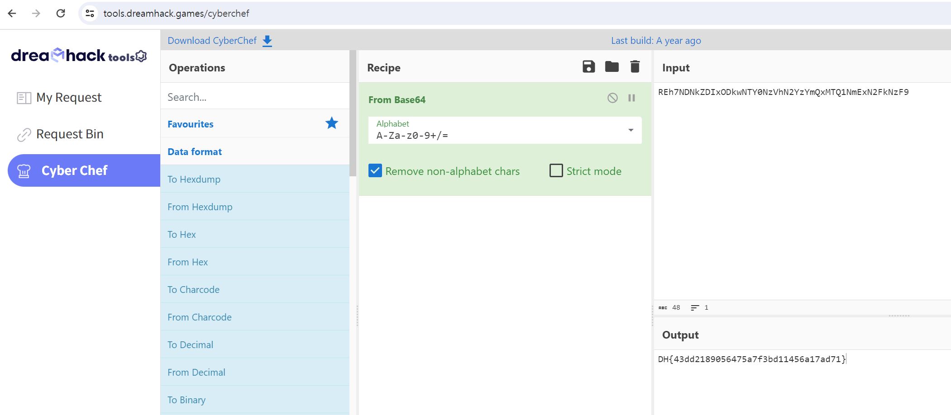Load a recipe with folder icon
The width and height of the screenshot is (951, 415).
612,66
